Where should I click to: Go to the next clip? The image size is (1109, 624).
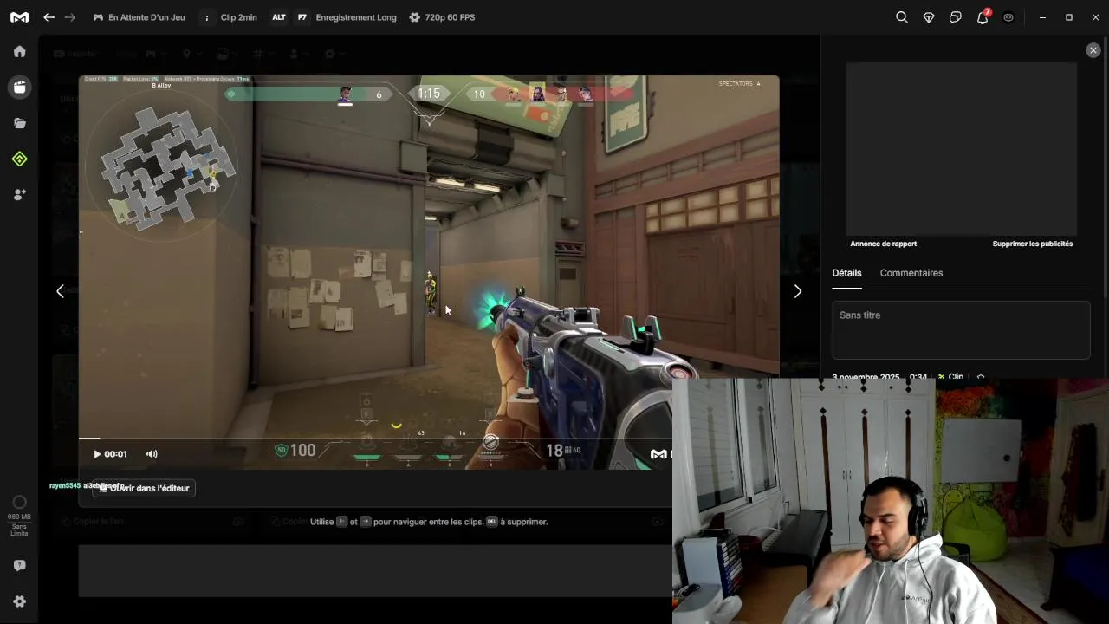pos(798,291)
